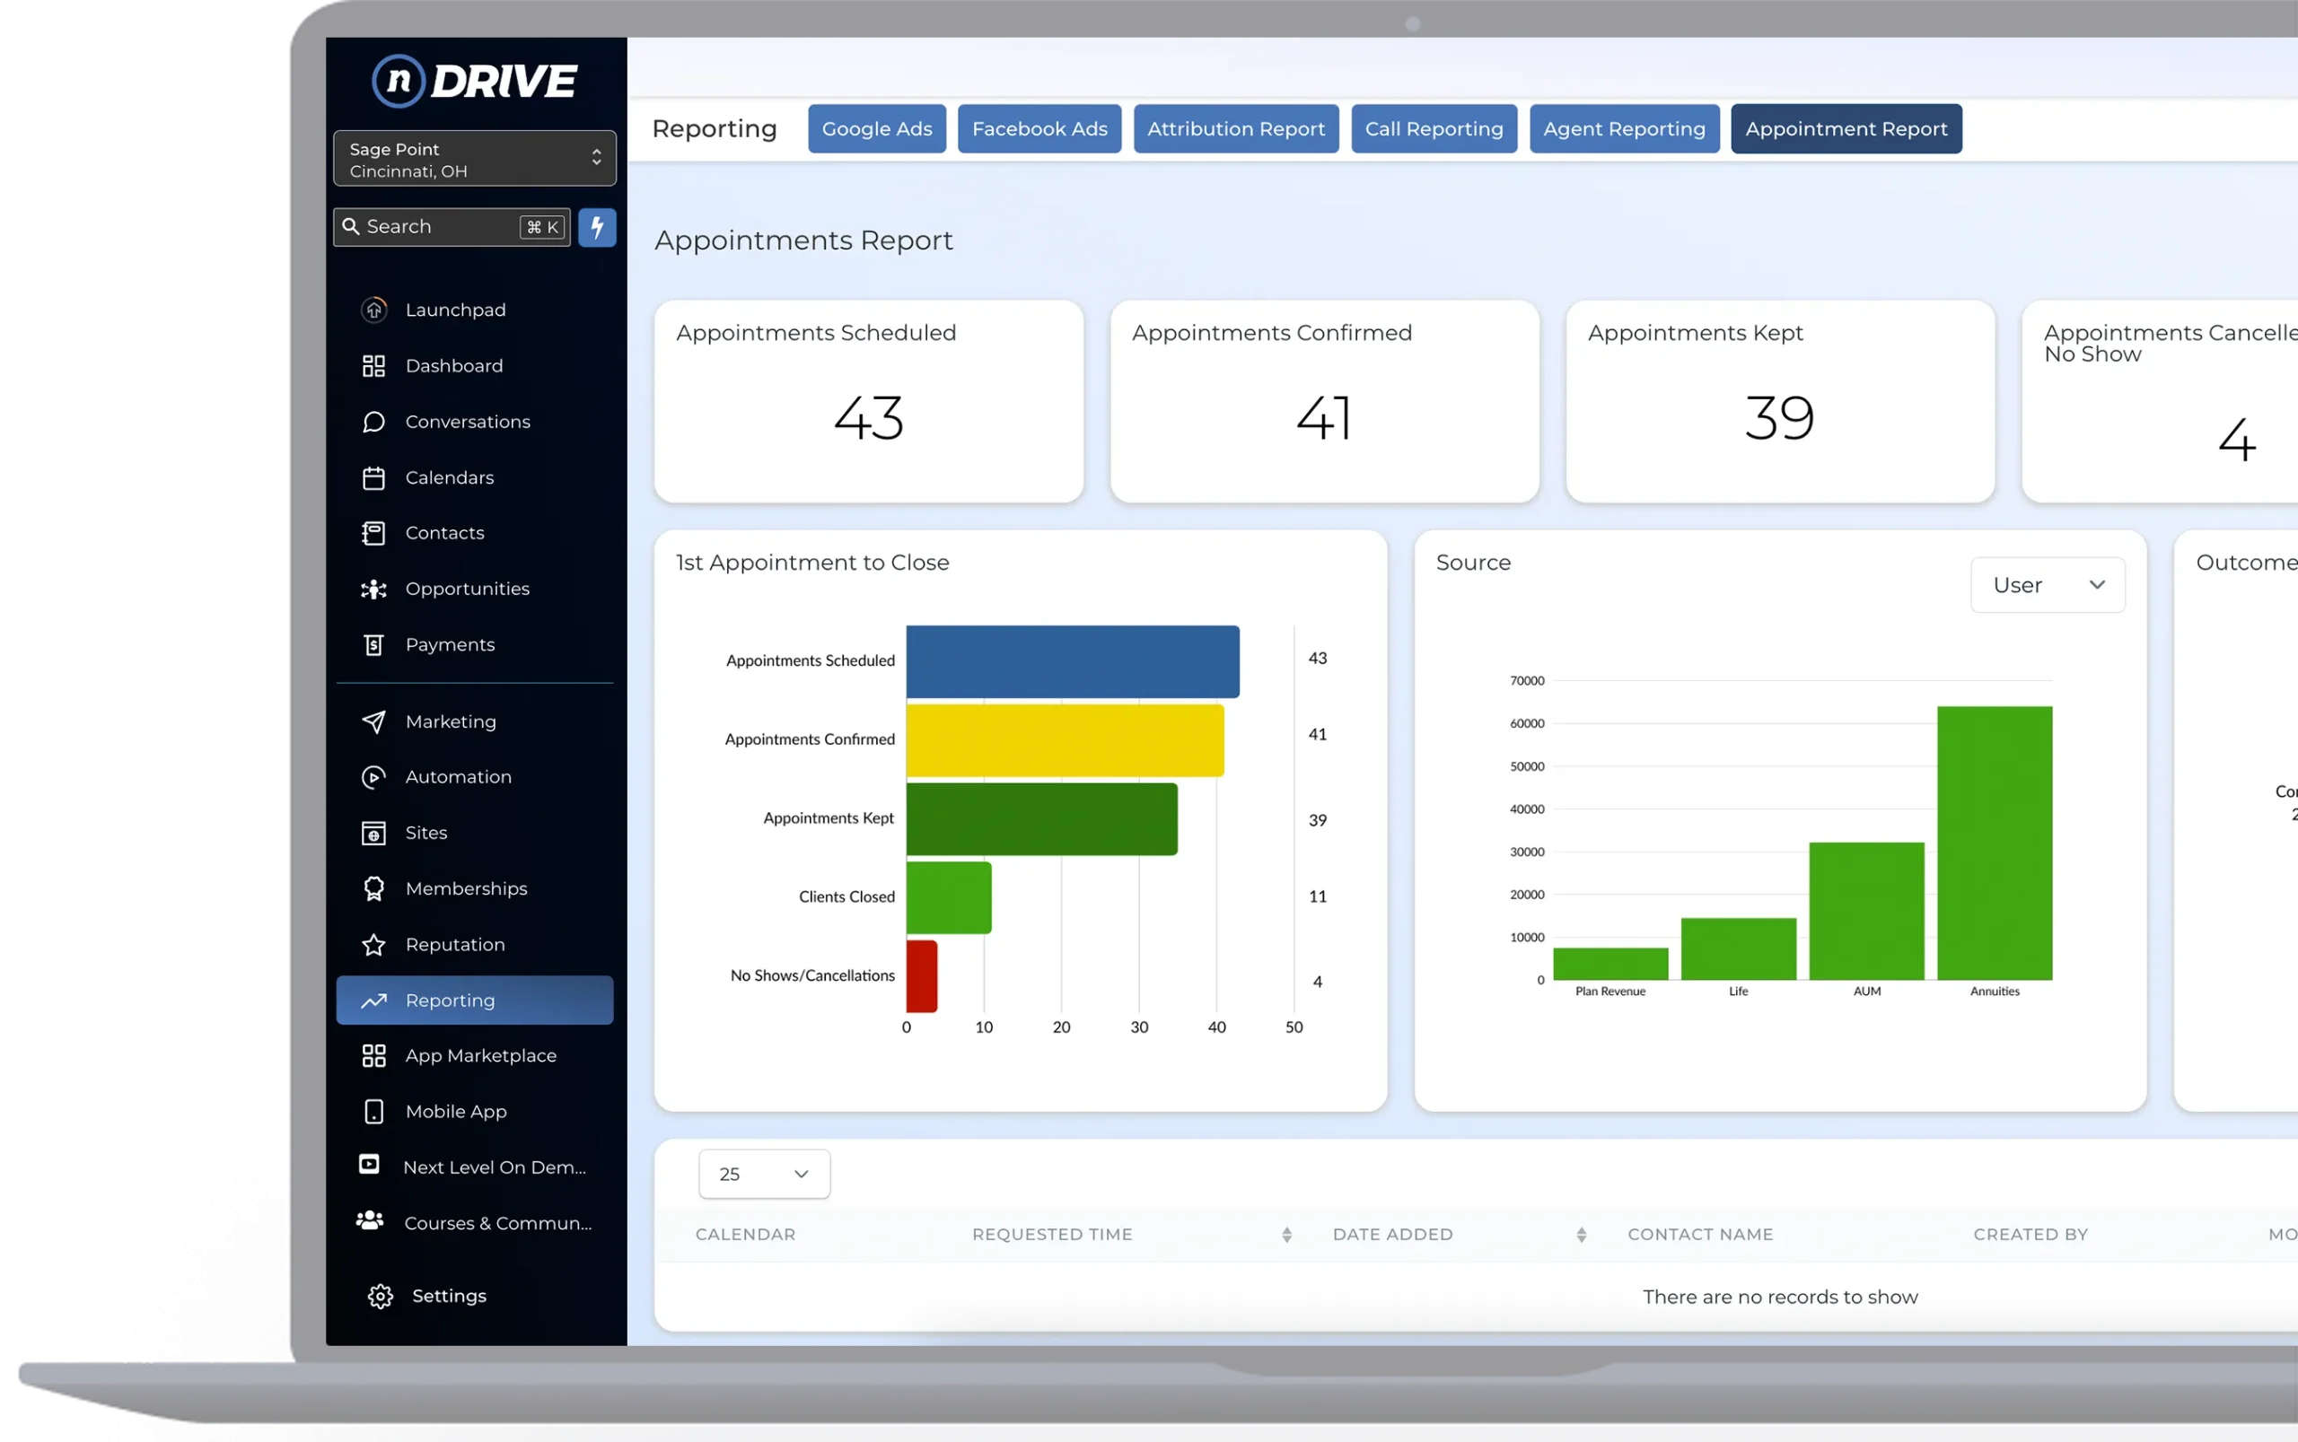Click the Search input field
This screenshot has height=1442, width=2298.
click(452, 227)
